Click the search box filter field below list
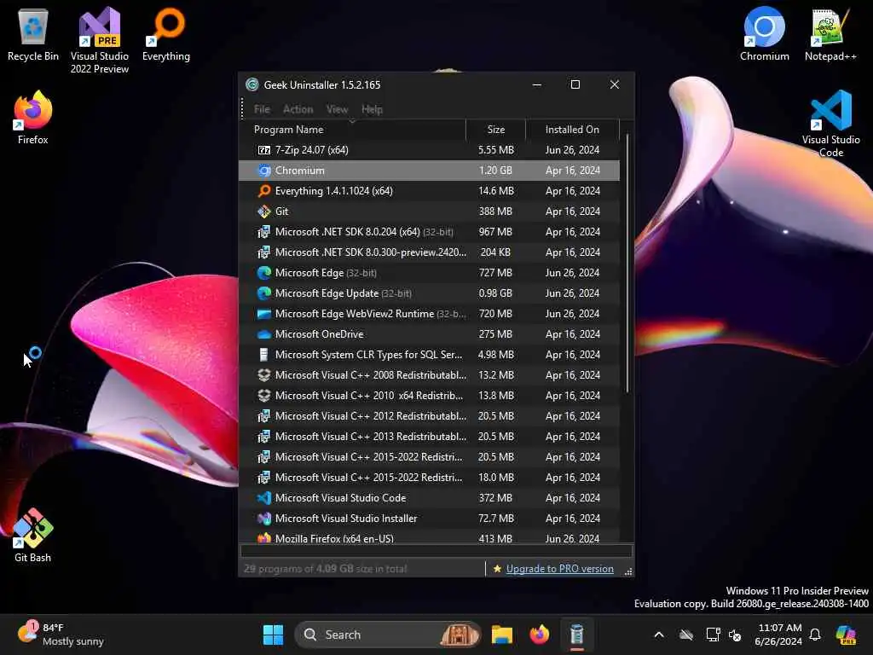 pos(436,551)
